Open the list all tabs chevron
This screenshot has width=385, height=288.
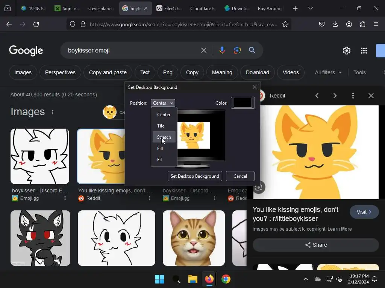coord(310,9)
